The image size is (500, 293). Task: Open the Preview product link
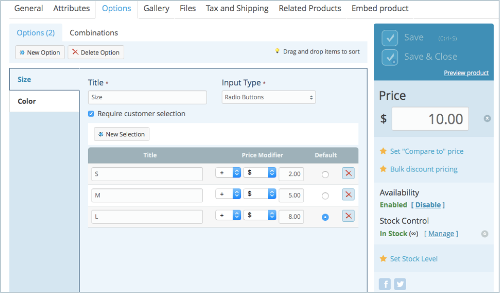(466, 73)
